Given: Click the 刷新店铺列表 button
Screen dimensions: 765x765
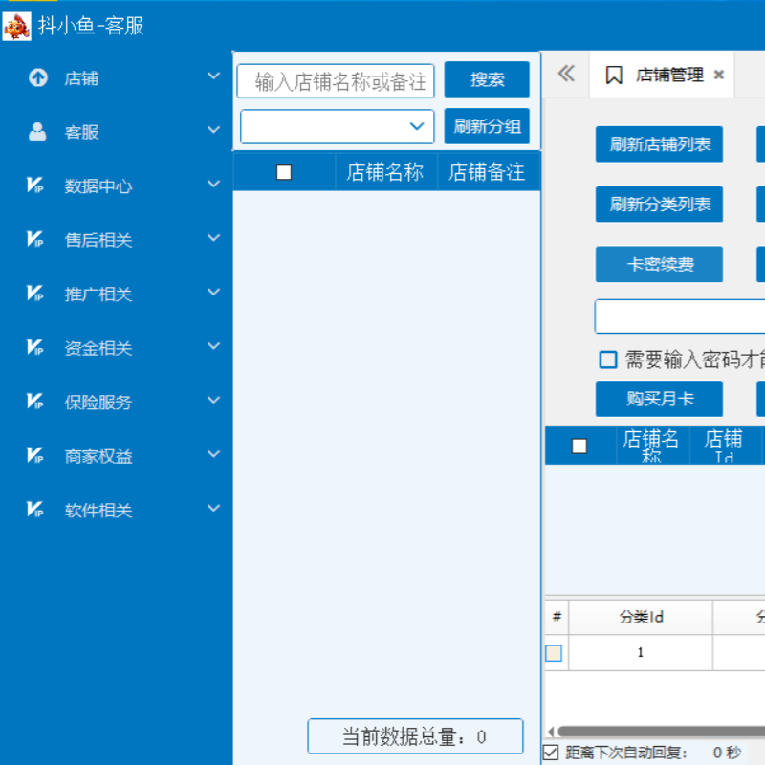Looking at the screenshot, I should point(659,144).
